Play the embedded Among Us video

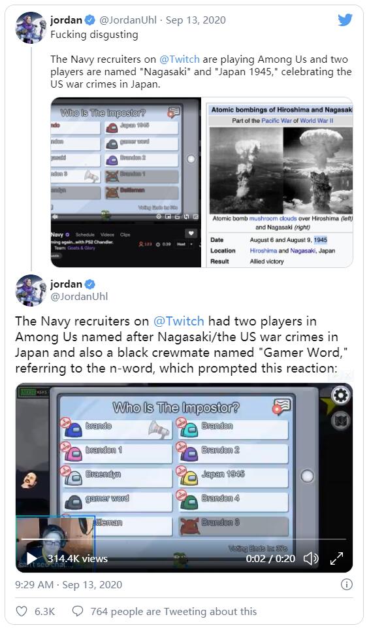click(x=31, y=558)
